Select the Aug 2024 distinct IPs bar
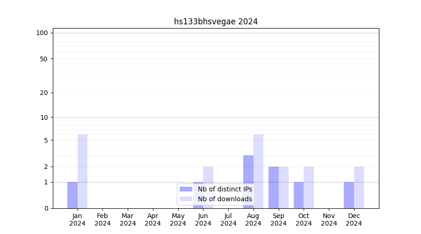 click(248, 182)
